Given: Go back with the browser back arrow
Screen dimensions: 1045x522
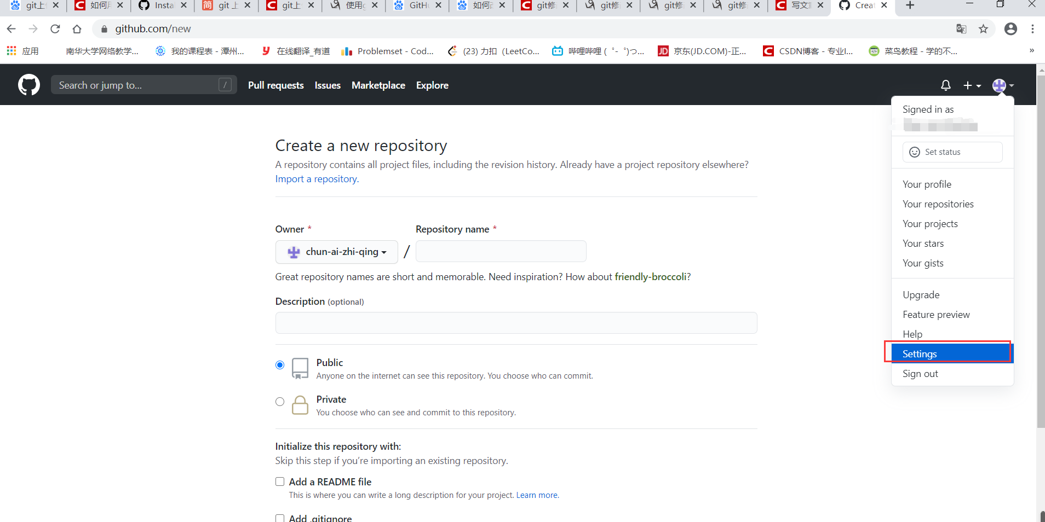Looking at the screenshot, I should pyautogui.click(x=12, y=29).
